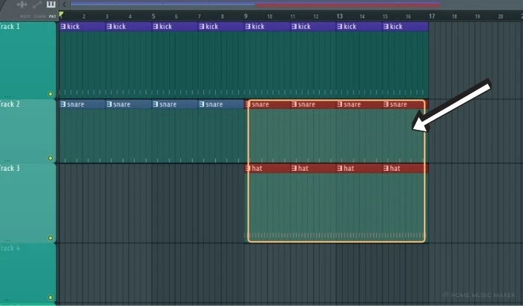This screenshot has height=306, width=523.
Task: Select the audio clip source icon
Action: click(x=22, y=4)
